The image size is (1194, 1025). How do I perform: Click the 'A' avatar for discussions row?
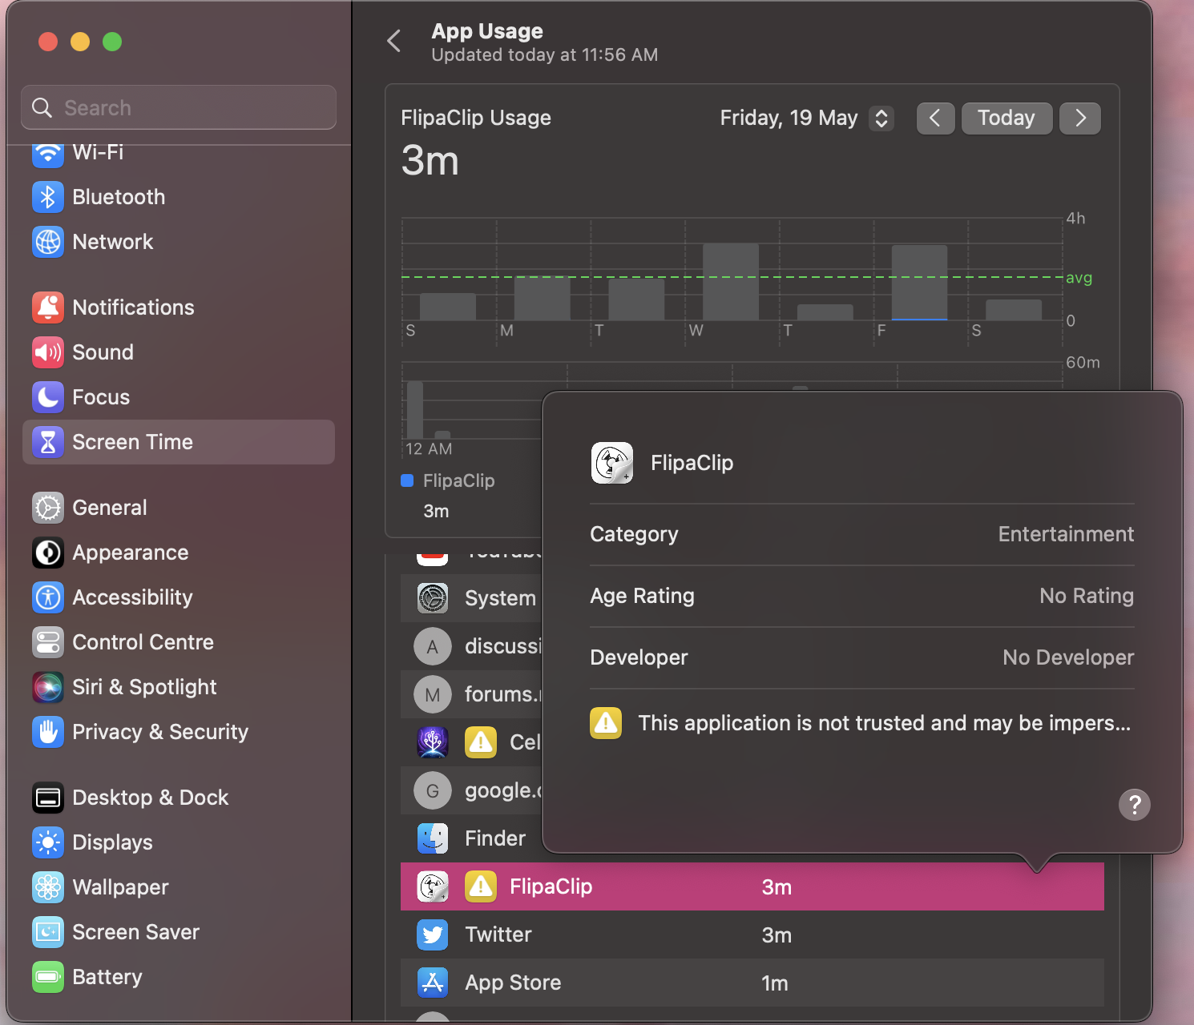click(x=433, y=646)
